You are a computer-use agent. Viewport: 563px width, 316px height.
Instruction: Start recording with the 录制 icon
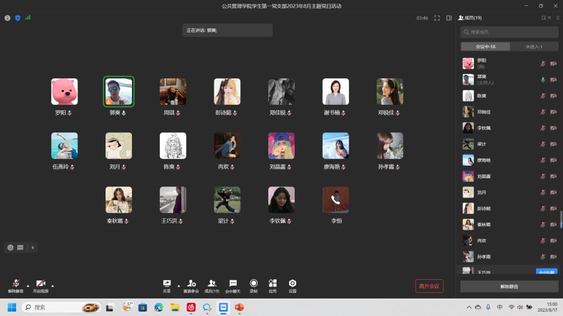(253, 283)
